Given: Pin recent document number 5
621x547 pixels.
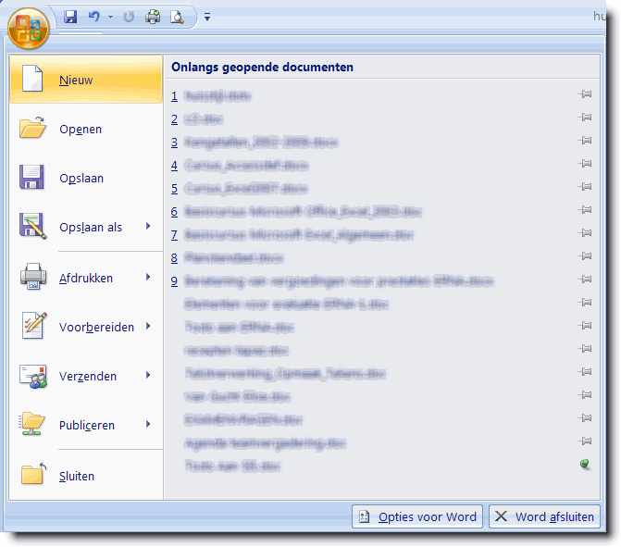Looking at the screenshot, I should point(585,187).
